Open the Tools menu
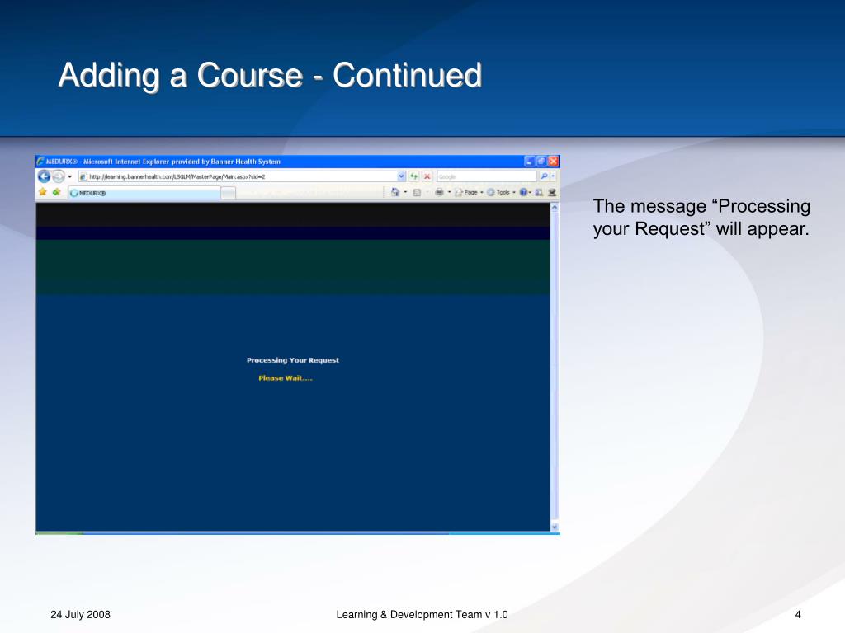Image resolution: width=845 pixels, height=633 pixels. 502,192
